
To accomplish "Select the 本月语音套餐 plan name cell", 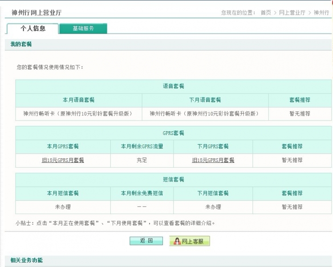I will [x=78, y=113].
